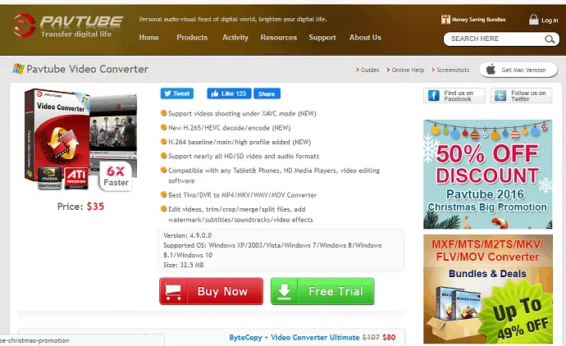Open the MXF/MTS Converter Bundles & Deals banner

488,289
